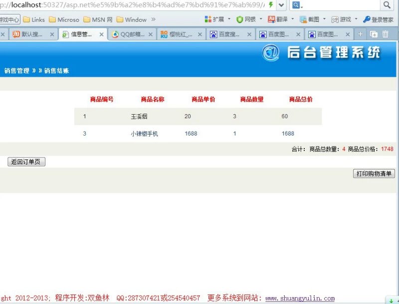The height and width of the screenshot is (304, 399).
Task: Click the closed tabs trash icon
Action: coord(386,34)
